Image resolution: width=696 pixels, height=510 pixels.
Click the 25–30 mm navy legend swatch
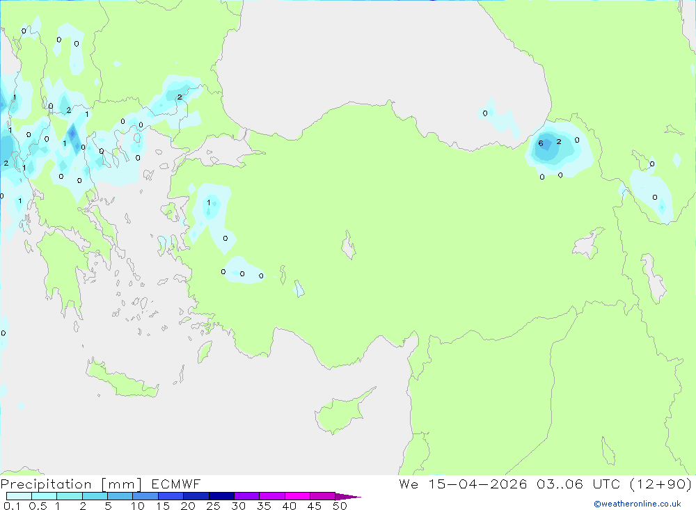[x=221, y=496]
